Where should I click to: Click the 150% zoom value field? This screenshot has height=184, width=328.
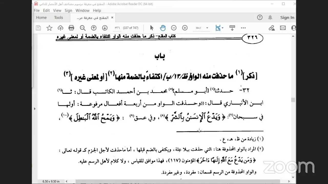[199, 28]
